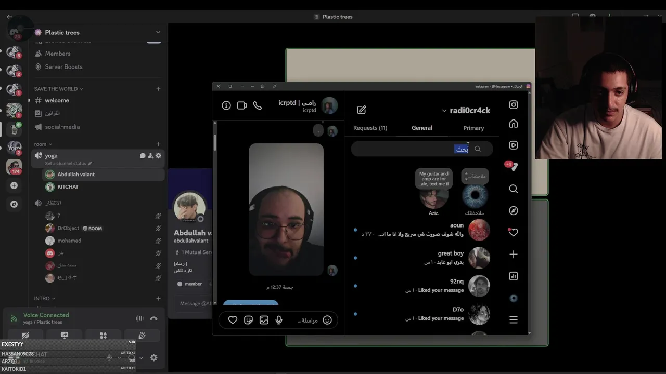Start an audio call with icrptd
This screenshot has width=666, height=374.
point(258,105)
